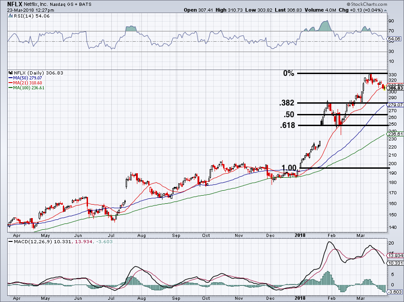
Task: Click the 'MACD(12,26,9) 10.331' indicator label
Action: click(x=42, y=242)
